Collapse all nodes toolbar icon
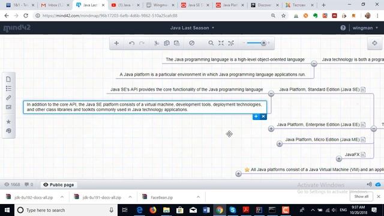Screen dimensions: 384x216 (221, 43)
